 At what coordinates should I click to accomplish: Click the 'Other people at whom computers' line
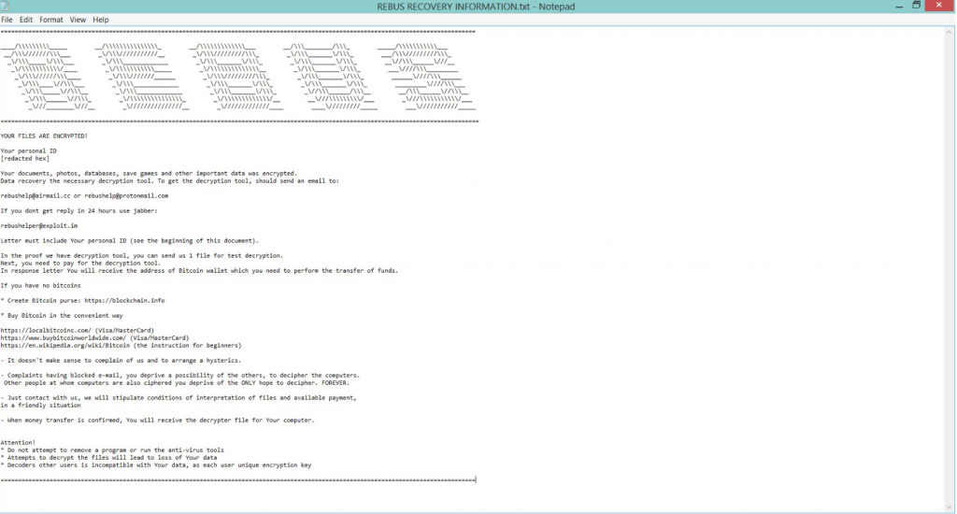(177, 383)
